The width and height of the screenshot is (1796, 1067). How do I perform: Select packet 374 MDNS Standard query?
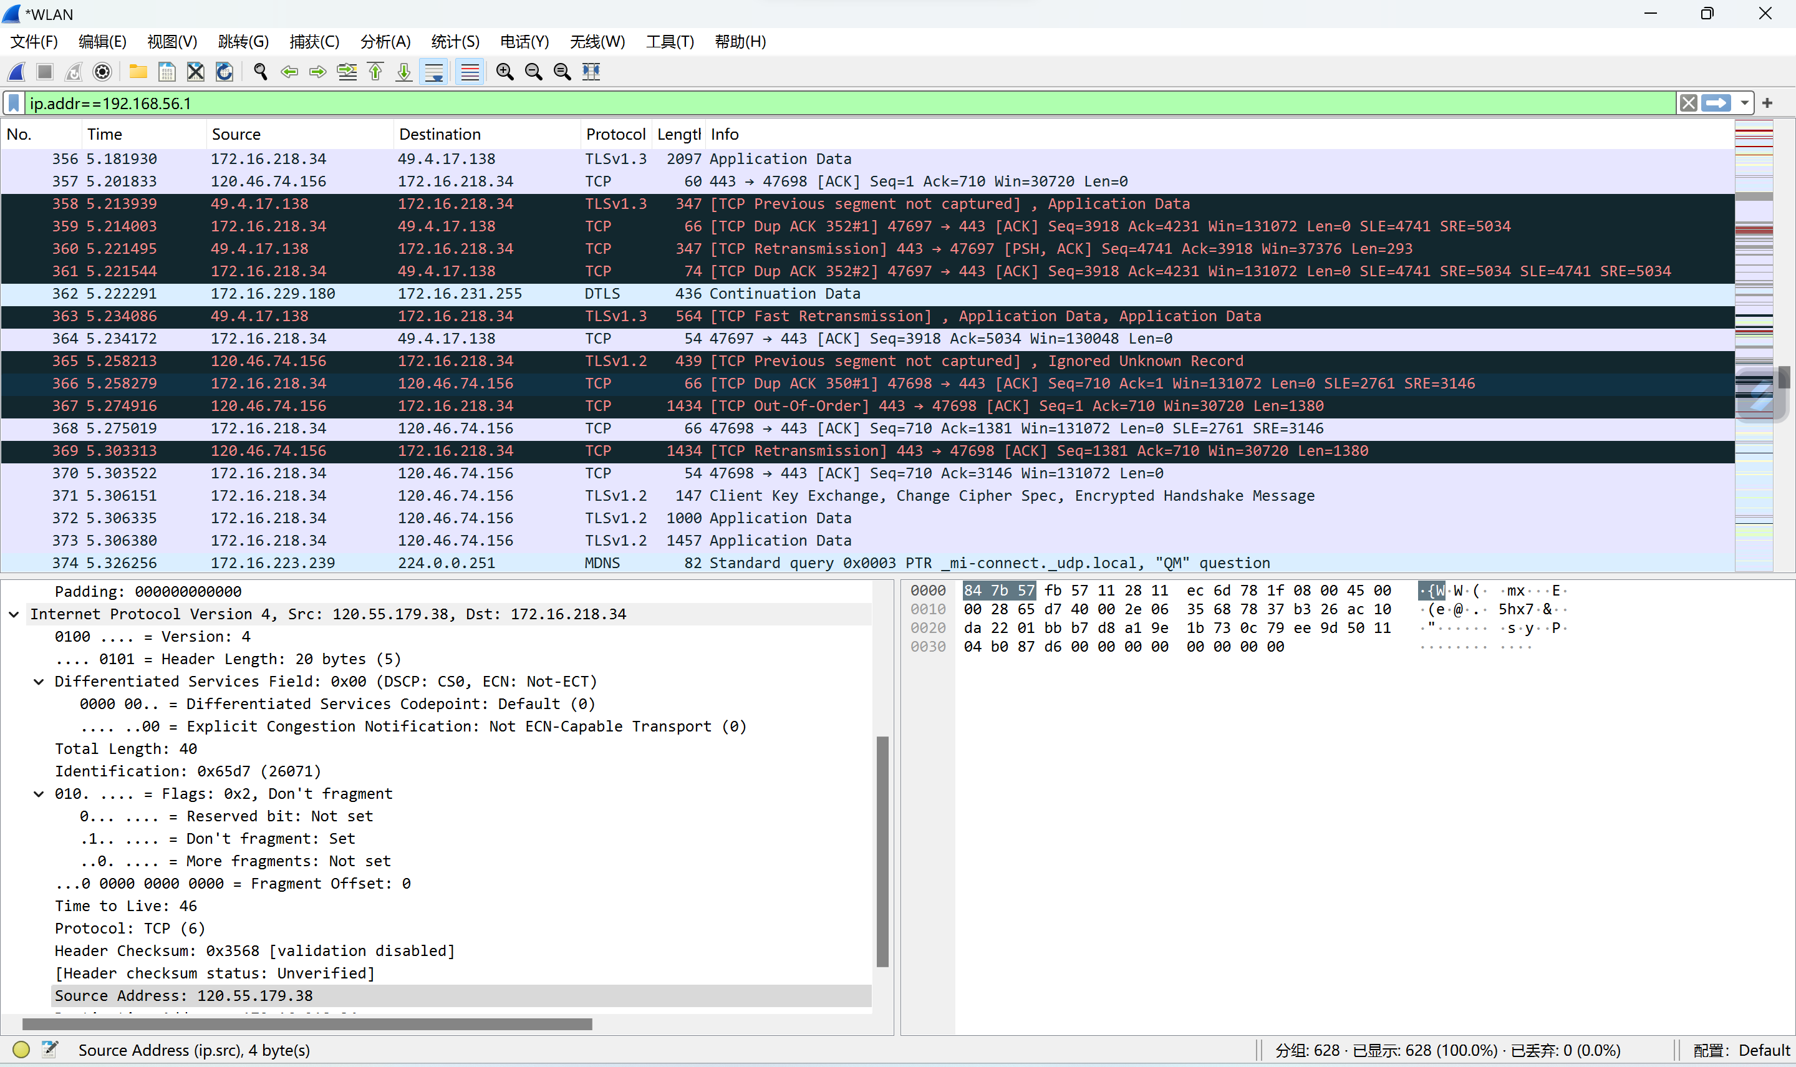coord(867,563)
